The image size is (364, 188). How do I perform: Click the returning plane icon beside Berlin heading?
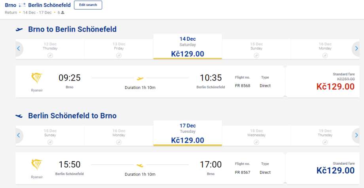click(x=19, y=116)
